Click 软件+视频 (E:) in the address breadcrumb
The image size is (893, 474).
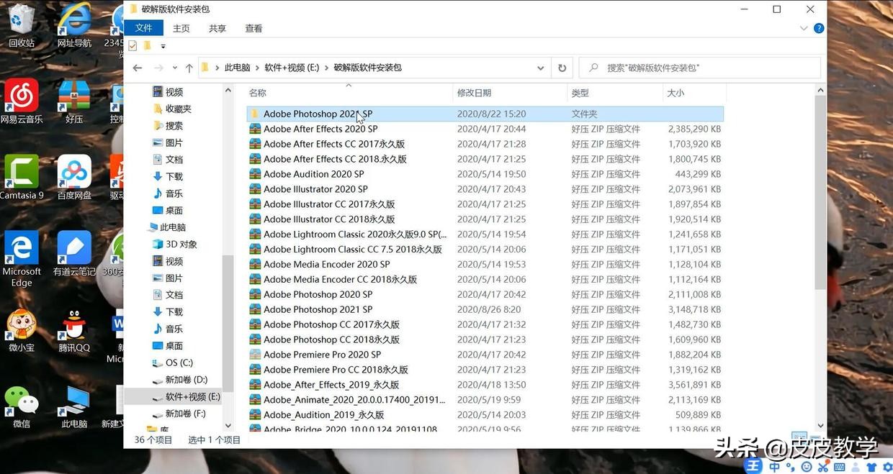292,68
